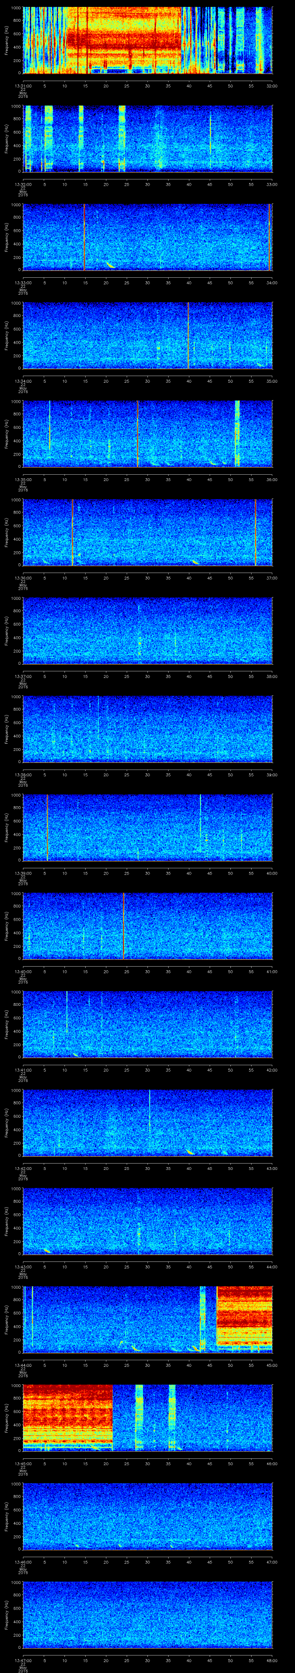This screenshot has height=1673, width=295.
Task: Click the 13:45:00 start time label
Action: coord(23,1464)
